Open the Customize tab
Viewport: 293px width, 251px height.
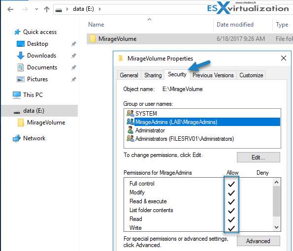(251, 75)
